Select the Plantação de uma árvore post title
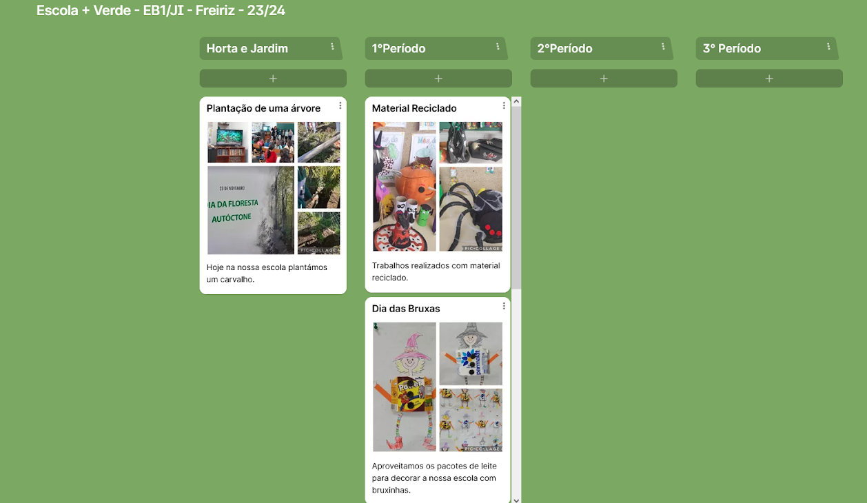Screen dimensions: 867x503 point(263,108)
